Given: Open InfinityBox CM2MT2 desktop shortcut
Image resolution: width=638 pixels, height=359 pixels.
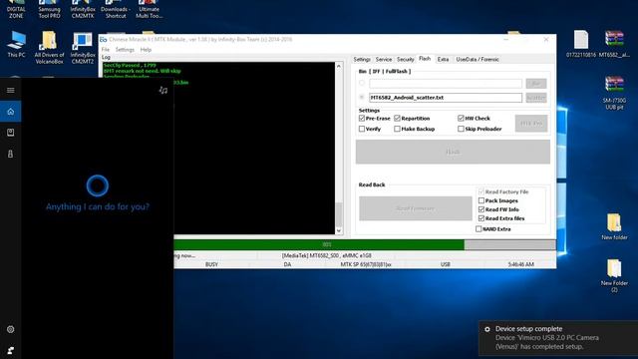Looking at the screenshot, I should tap(83, 48).
